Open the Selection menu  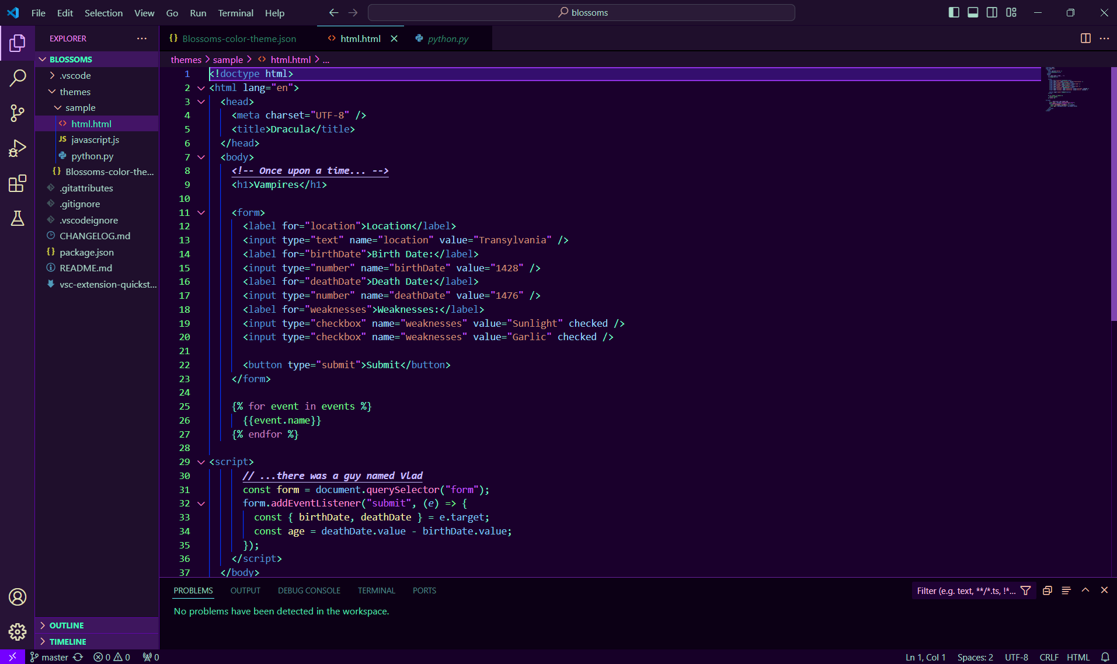pyautogui.click(x=103, y=13)
